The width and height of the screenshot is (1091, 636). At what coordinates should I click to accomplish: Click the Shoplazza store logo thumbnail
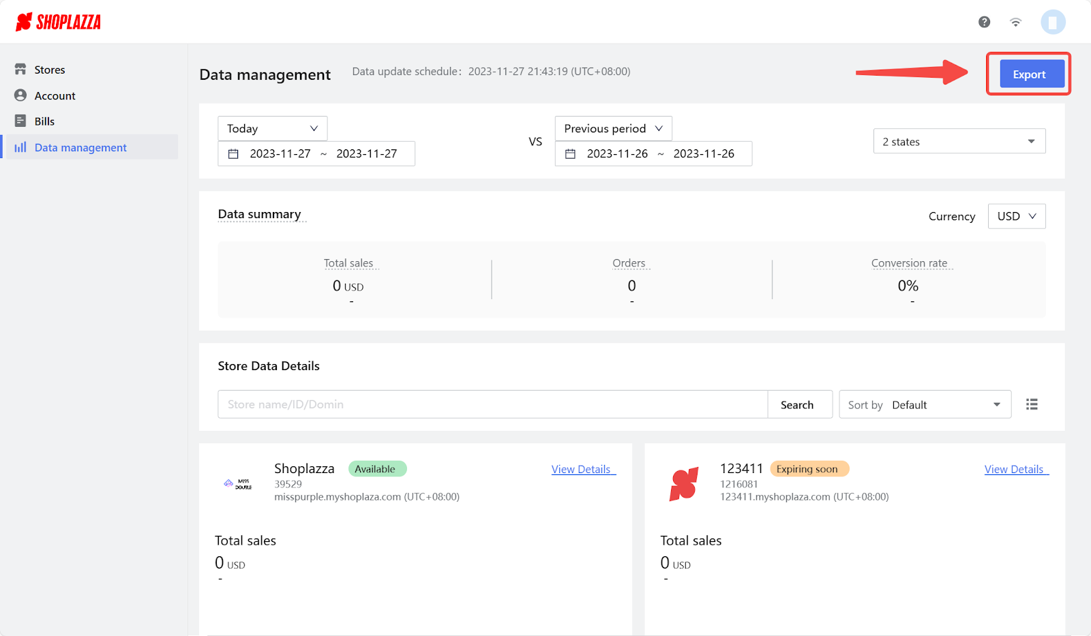tap(238, 483)
